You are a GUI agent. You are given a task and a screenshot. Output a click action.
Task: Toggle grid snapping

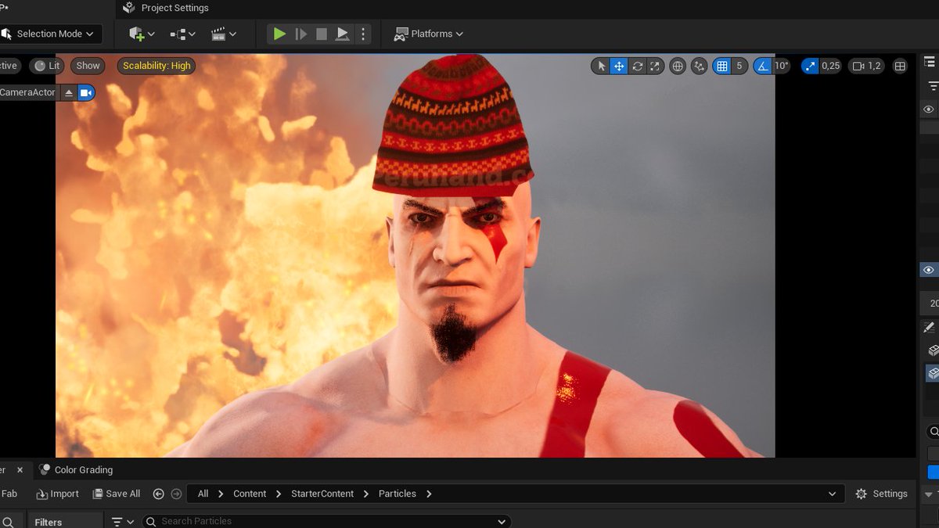point(721,66)
